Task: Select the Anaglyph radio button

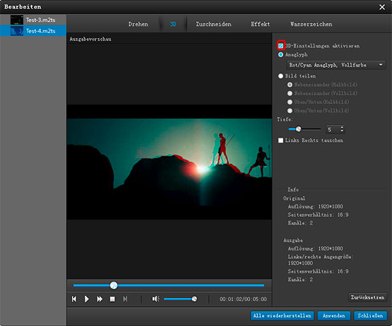Action: point(281,54)
